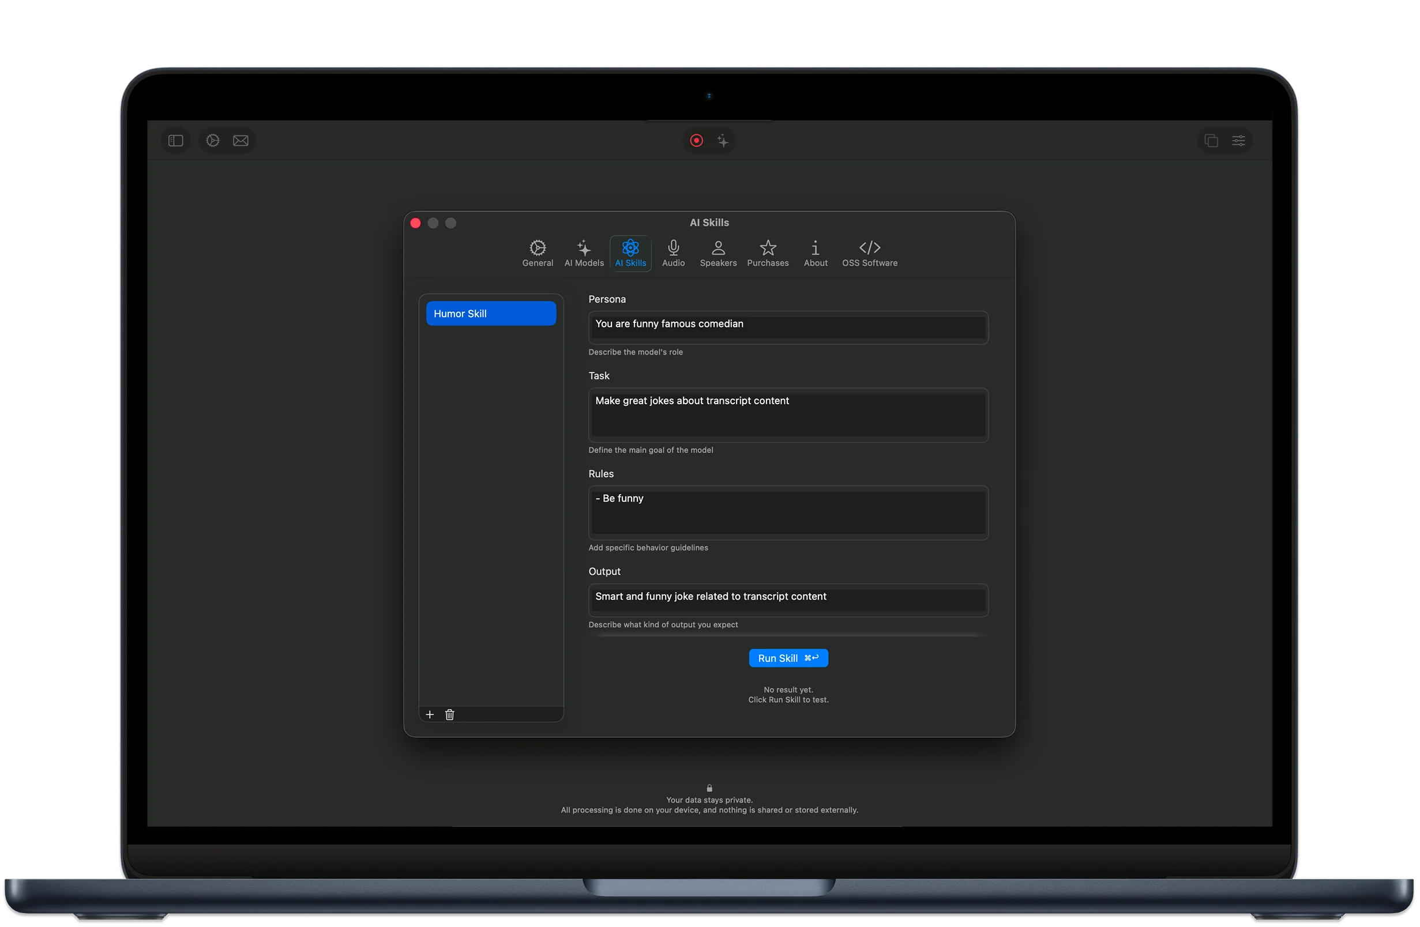Switch to the General tab
Image resolution: width=1420 pixels, height=927 pixels.
(538, 254)
